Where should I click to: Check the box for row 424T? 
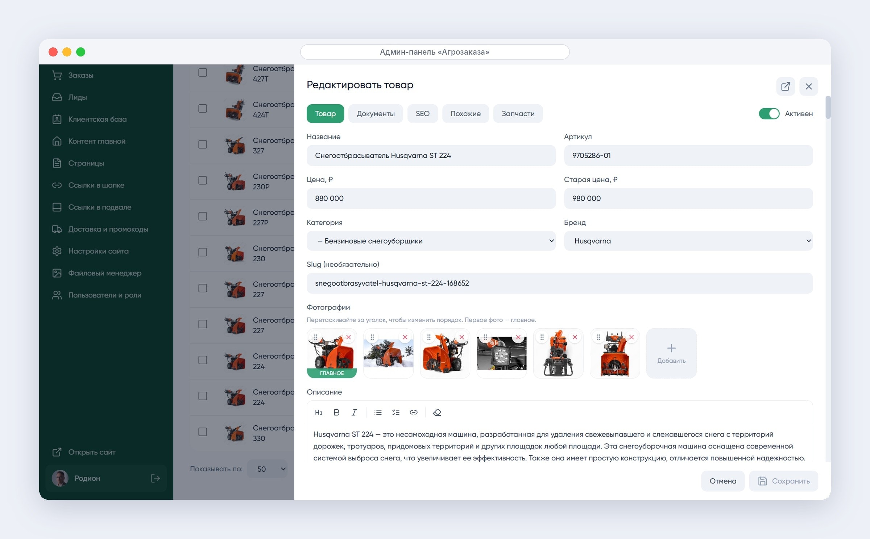coord(203,108)
